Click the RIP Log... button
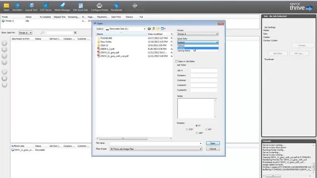The height and width of the screenshot is (178, 317). tap(299, 53)
